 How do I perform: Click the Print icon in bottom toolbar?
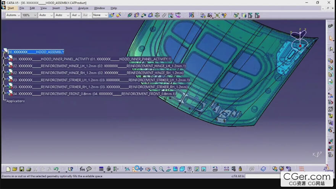coord(28,169)
